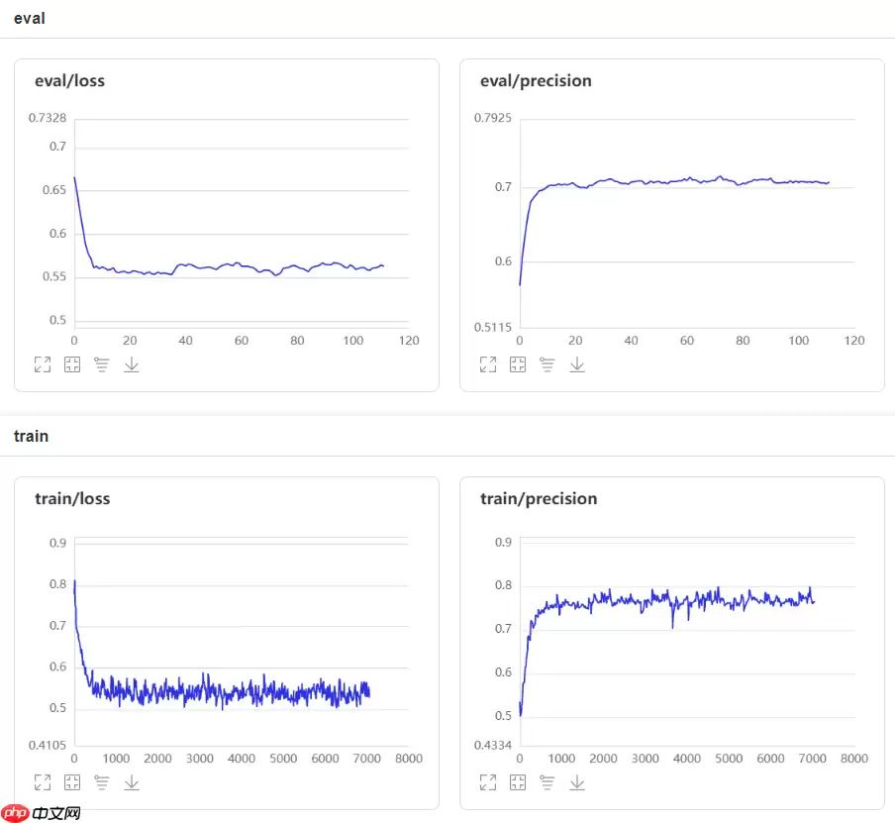Click the php中文网 logo
The image size is (895, 823).
(x=42, y=812)
